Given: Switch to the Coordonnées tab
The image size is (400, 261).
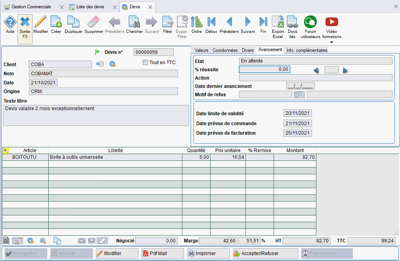Looking at the screenshot, I should (224, 50).
